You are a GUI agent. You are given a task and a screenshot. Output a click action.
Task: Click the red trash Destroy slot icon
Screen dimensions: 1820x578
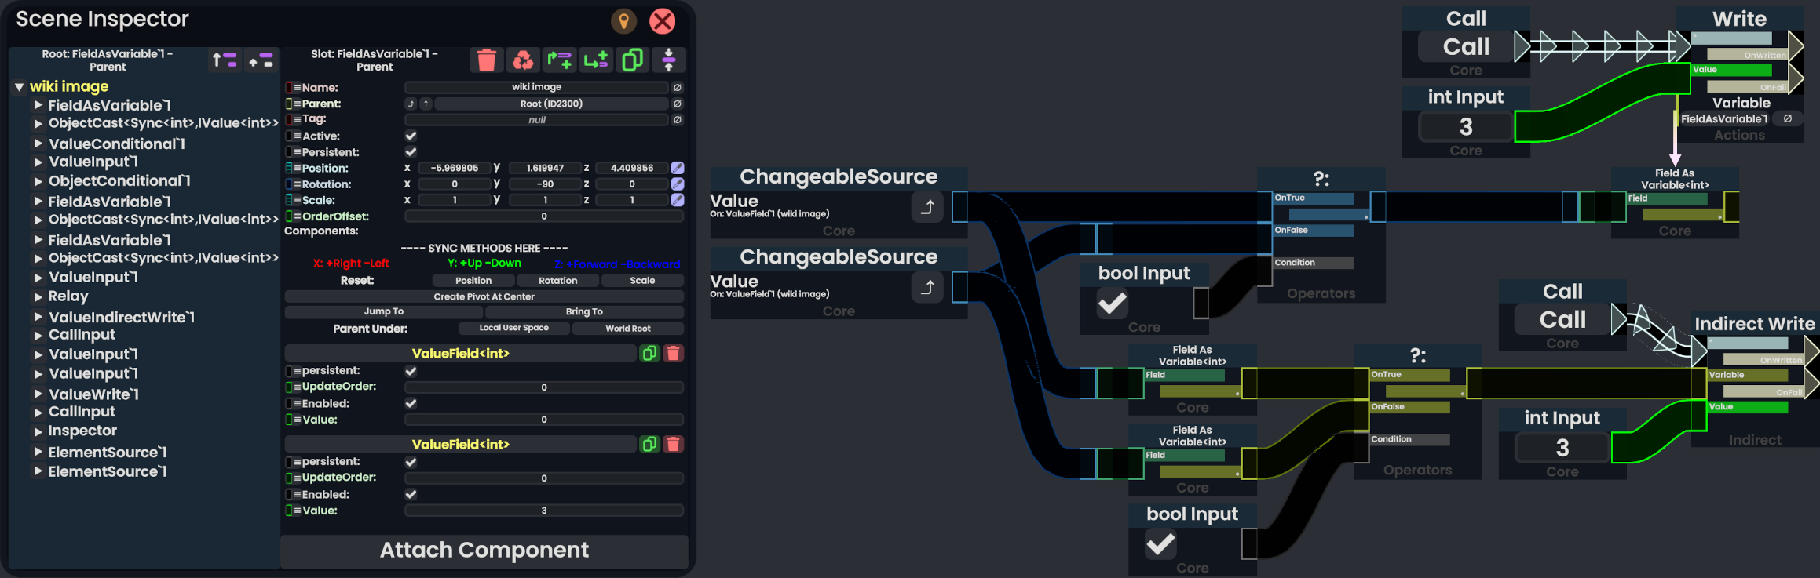(486, 60)
